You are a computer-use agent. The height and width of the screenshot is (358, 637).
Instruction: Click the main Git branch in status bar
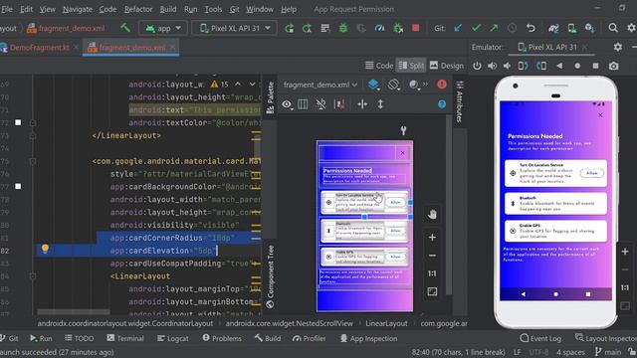coord(608,352)
